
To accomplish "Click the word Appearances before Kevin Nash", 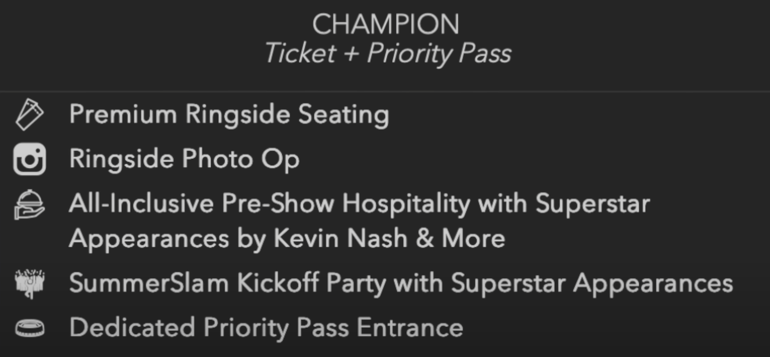I will [149, 238].
